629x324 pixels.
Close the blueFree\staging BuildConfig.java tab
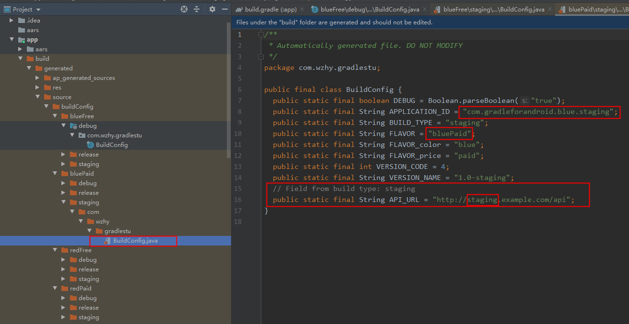(x=549, y=9)
